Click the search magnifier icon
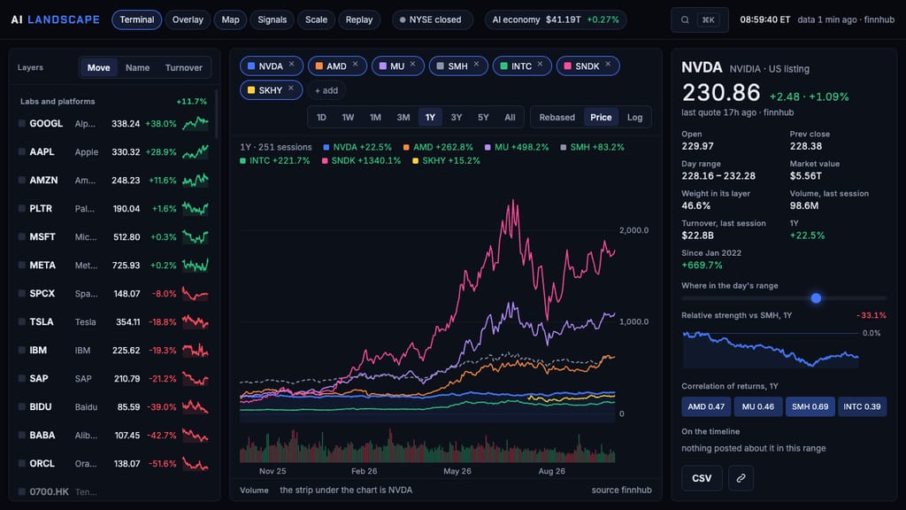This screenshot has width=906, height=510. click(x=685, y=19)
